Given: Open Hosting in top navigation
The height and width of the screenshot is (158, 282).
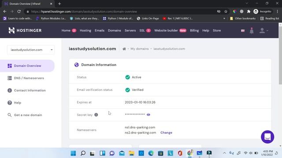Looking at the screenshot, I should click(x=85, y=30).
